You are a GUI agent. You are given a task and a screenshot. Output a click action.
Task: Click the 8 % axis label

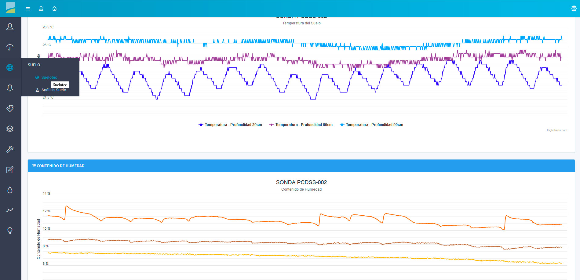[x=46, y=246]
